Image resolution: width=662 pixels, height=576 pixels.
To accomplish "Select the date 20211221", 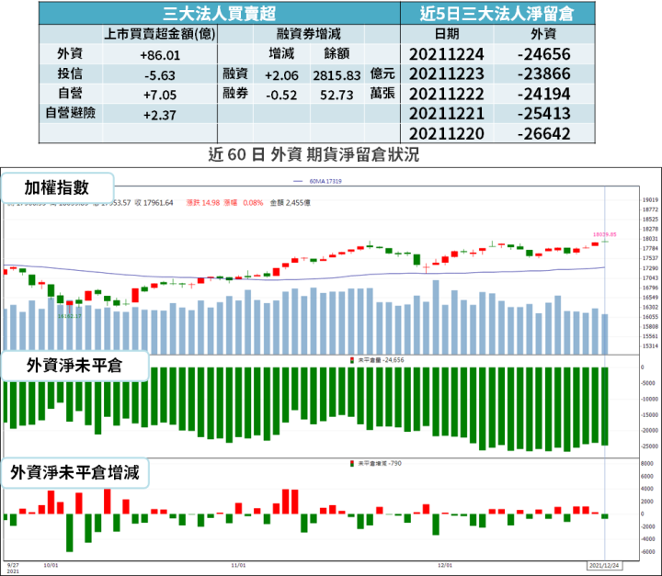I will pyautogui.click(x=447, y=114).
